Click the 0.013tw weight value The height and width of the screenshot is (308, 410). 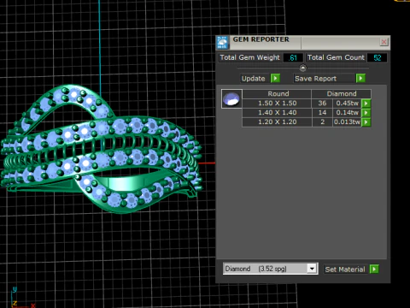point(347,122)
